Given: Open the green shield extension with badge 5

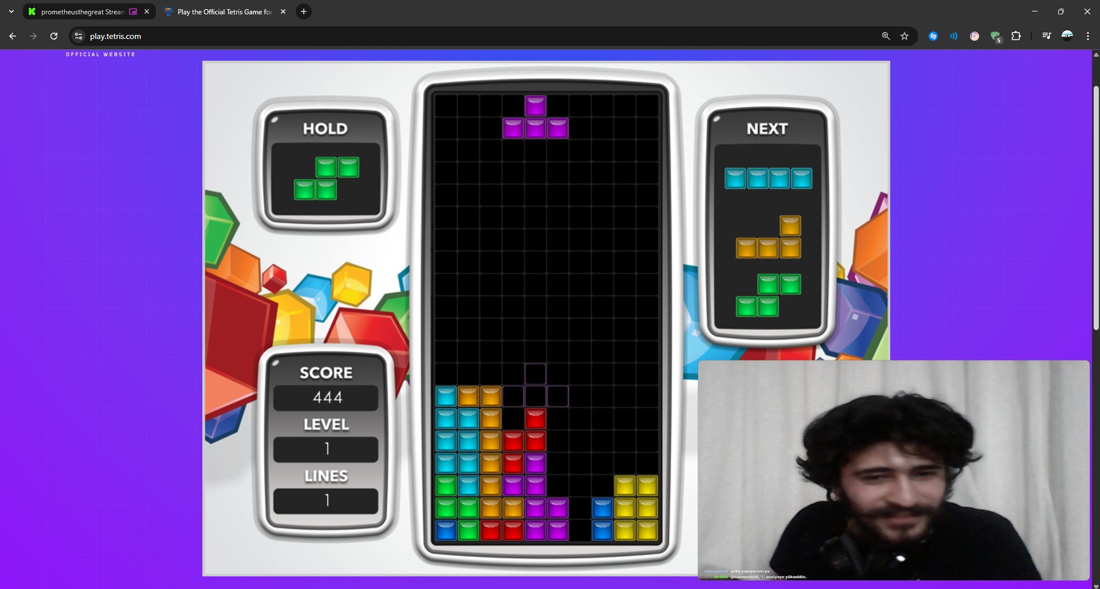Looking at the screenshot, I should [996, 37].
